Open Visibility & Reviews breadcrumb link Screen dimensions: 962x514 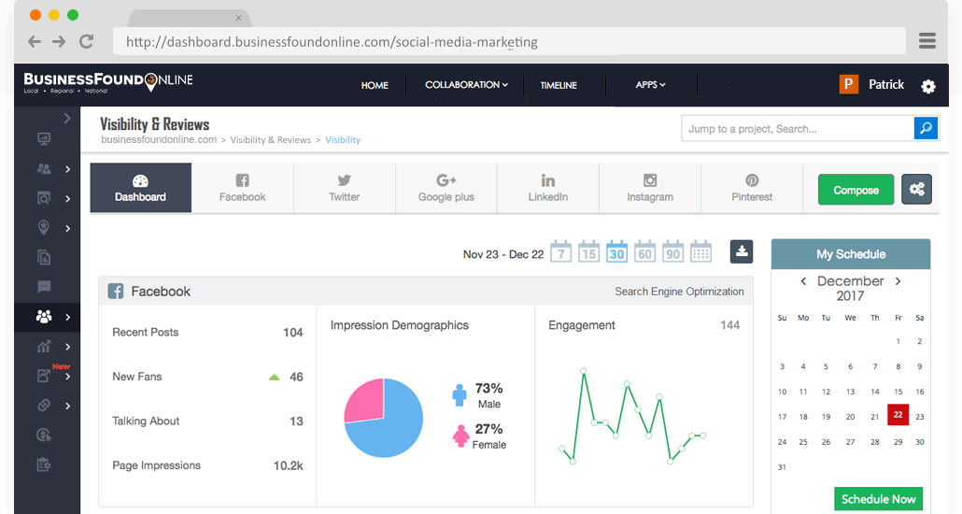271,140
